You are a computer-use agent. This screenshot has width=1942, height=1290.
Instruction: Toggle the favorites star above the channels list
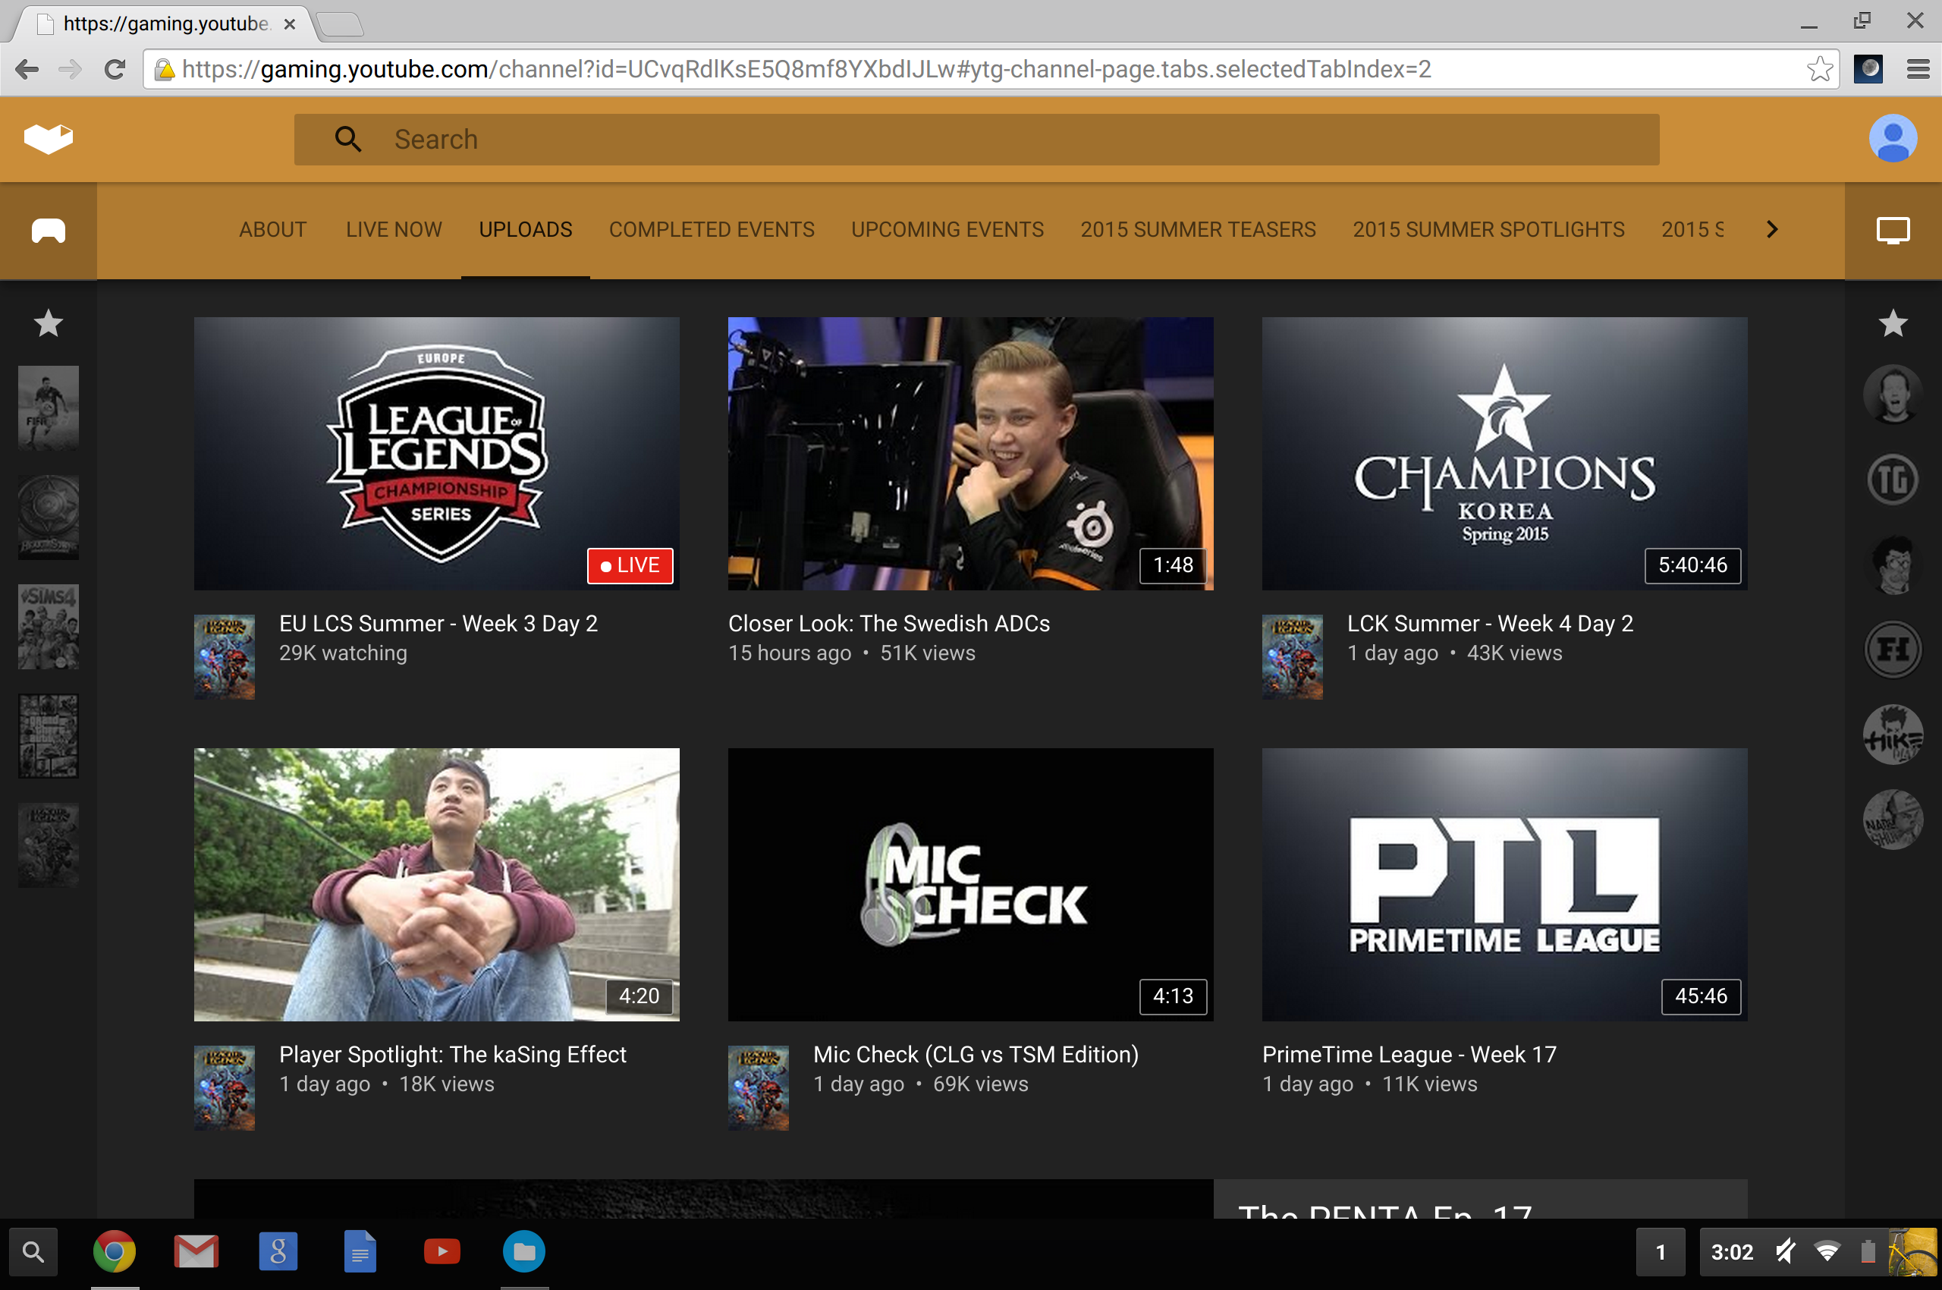pos(1894,322)
